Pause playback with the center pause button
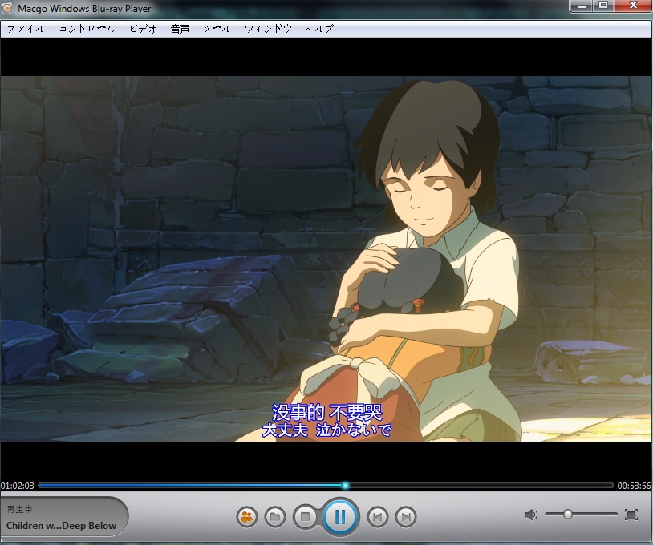653x545 pixels. tap(340, 517)
